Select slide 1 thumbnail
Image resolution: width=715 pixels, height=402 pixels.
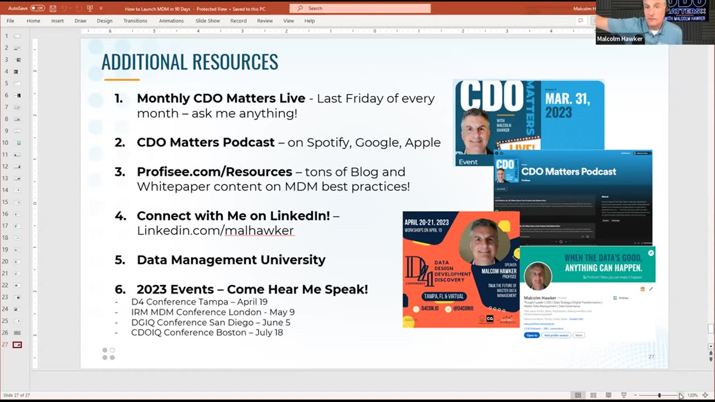(17, 36)
